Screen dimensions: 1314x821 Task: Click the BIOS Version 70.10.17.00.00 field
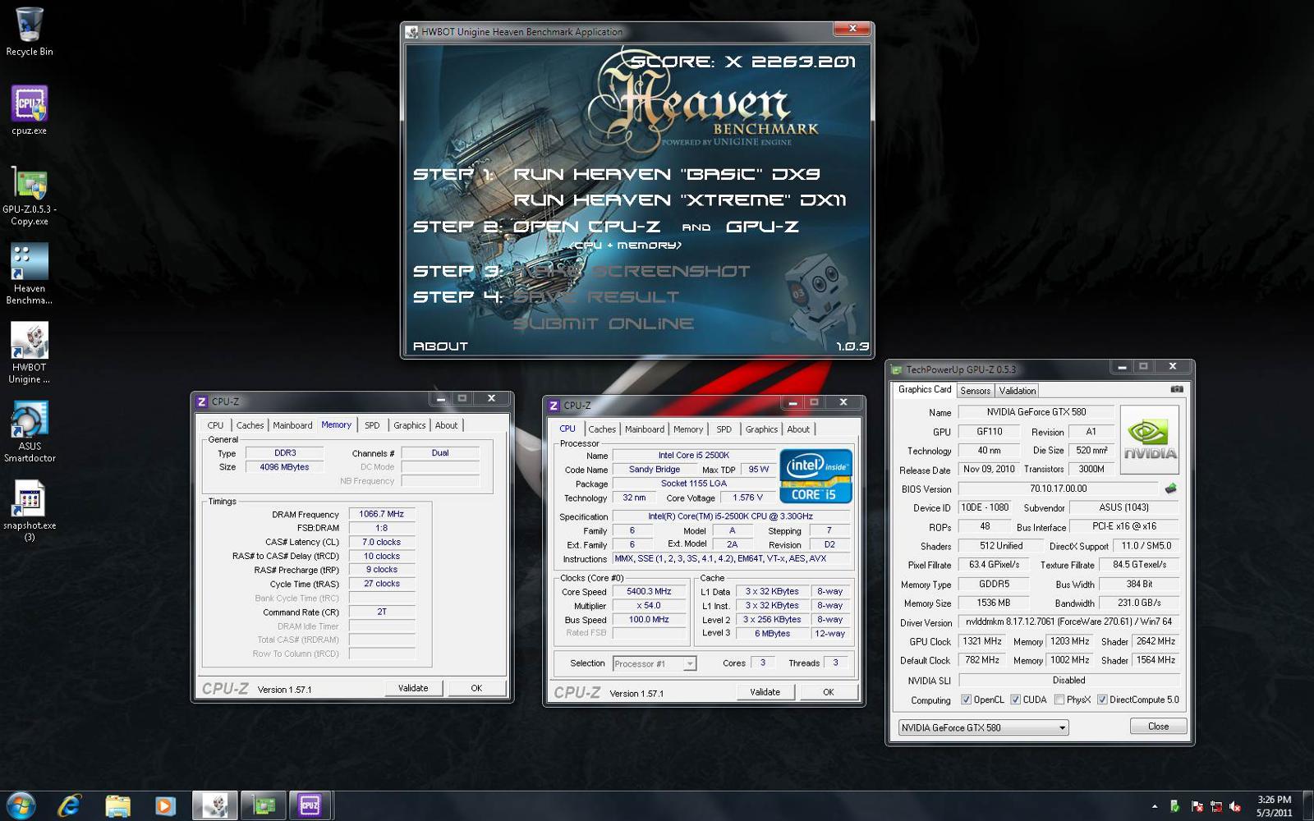(1058, 488)
